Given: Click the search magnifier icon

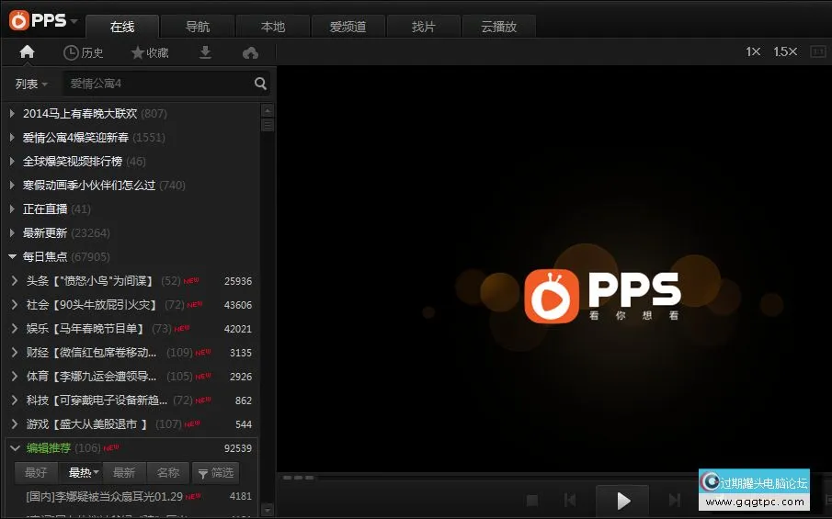Looking at the screenshot, I should (260, 84).
